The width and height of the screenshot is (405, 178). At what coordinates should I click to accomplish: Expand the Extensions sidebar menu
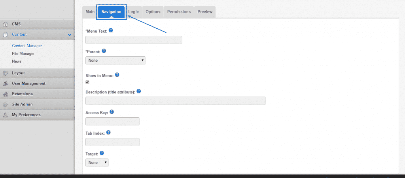37,94
